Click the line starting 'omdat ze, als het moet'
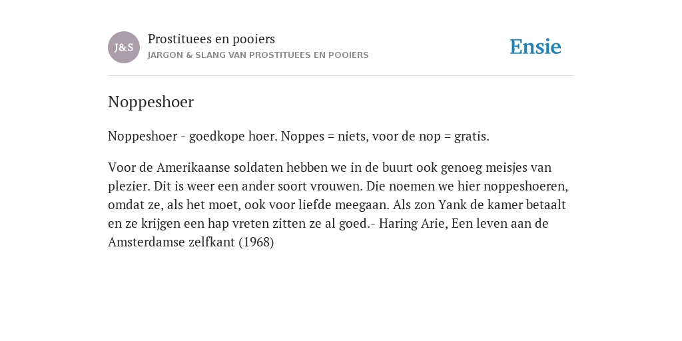Viewport: 682px width, 341px height. pos(336,205)
